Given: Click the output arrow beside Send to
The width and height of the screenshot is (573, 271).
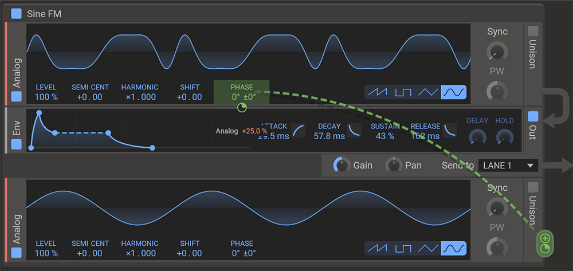Looking at the screenshot, I should coord(556,166).
